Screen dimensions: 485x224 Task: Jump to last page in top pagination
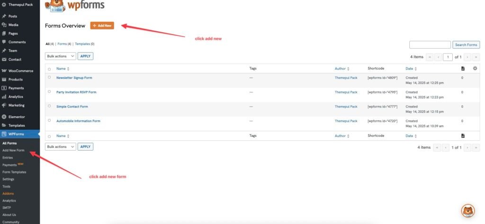(476, 57)
